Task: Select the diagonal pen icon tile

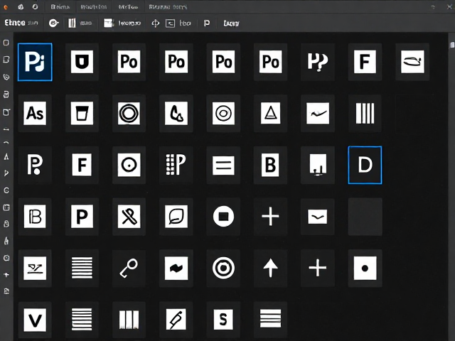Action: [176, 320]
